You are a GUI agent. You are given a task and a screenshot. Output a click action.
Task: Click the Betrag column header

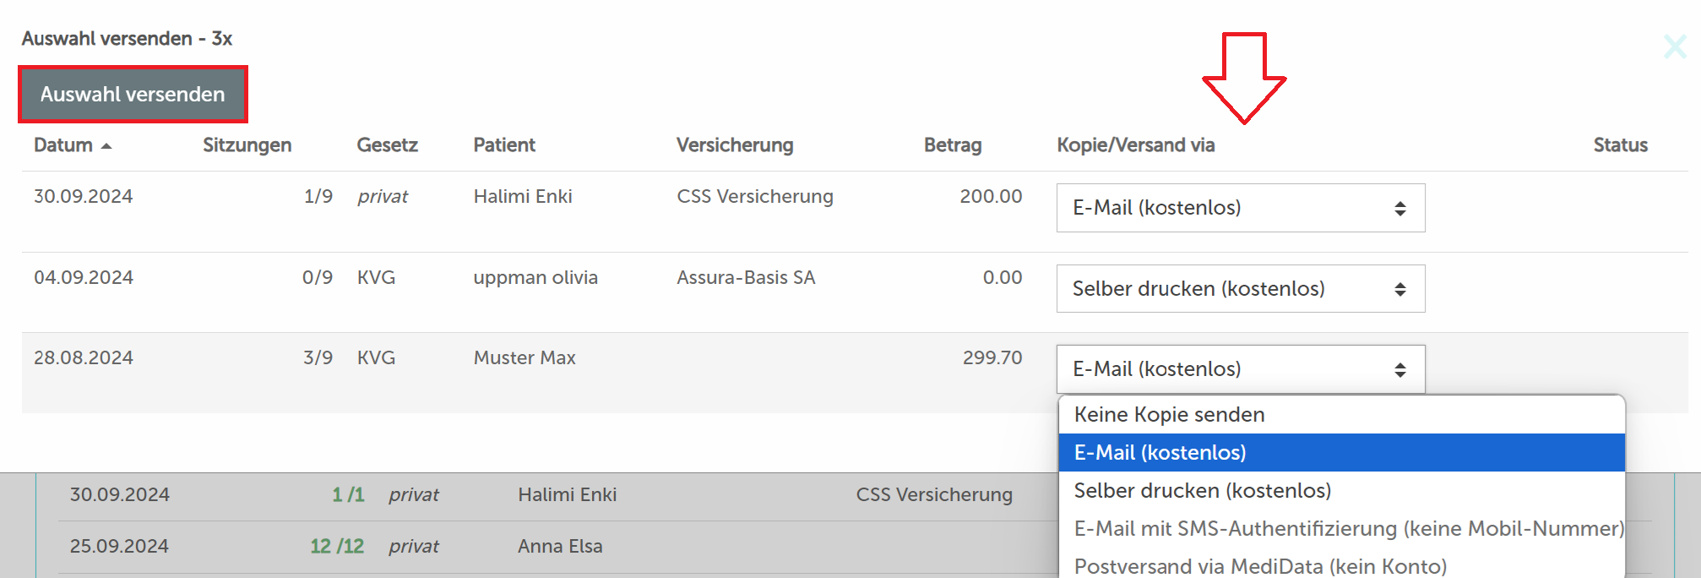[x=952, y=145]
